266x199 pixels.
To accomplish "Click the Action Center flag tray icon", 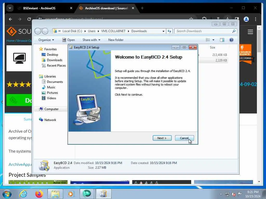I will coord(240,194).
